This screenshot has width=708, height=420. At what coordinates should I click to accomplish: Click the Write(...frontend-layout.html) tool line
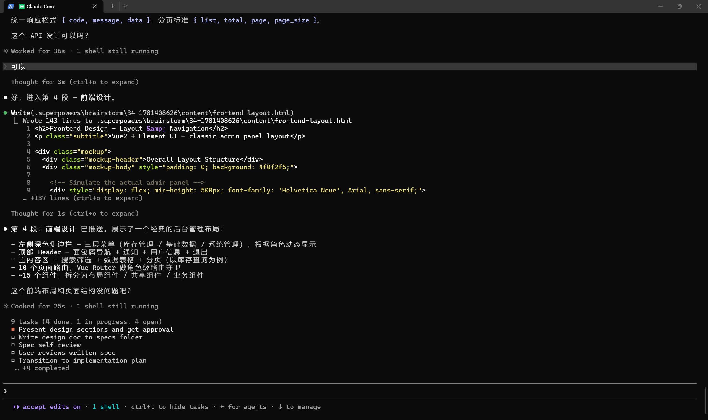coord(152,113)
